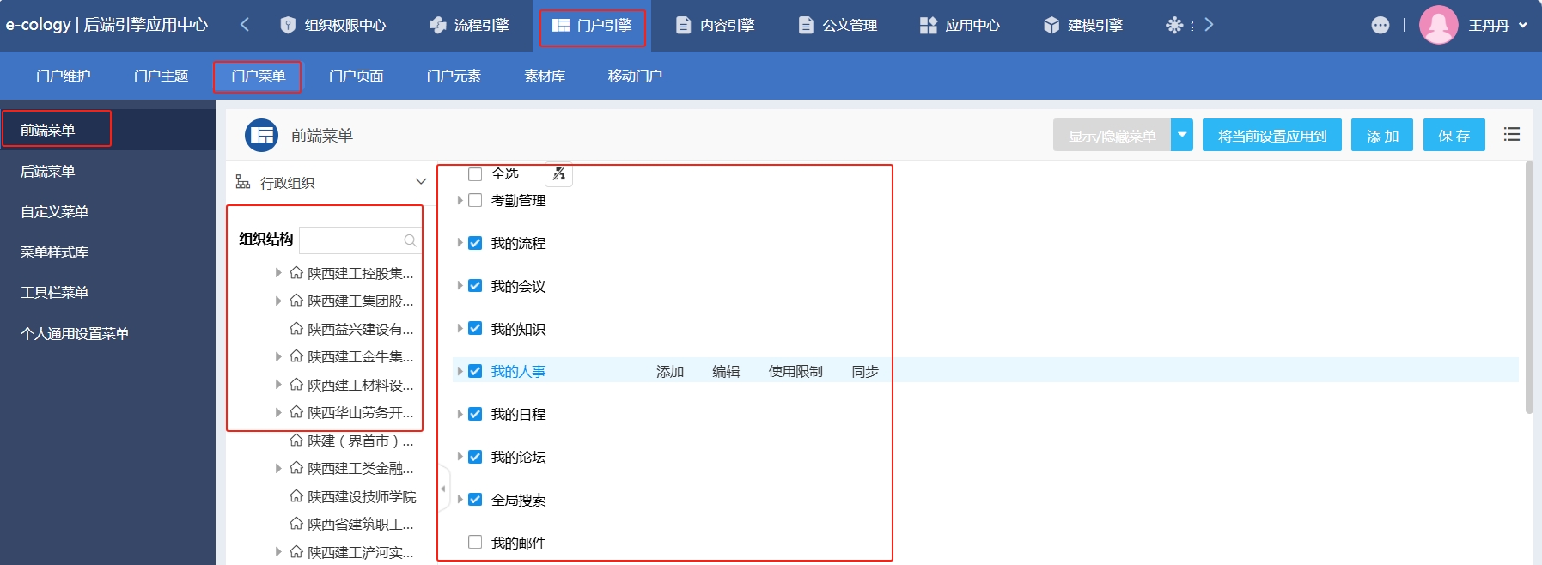Click house icon of 陕西建设技师学院

pos(296,496)
